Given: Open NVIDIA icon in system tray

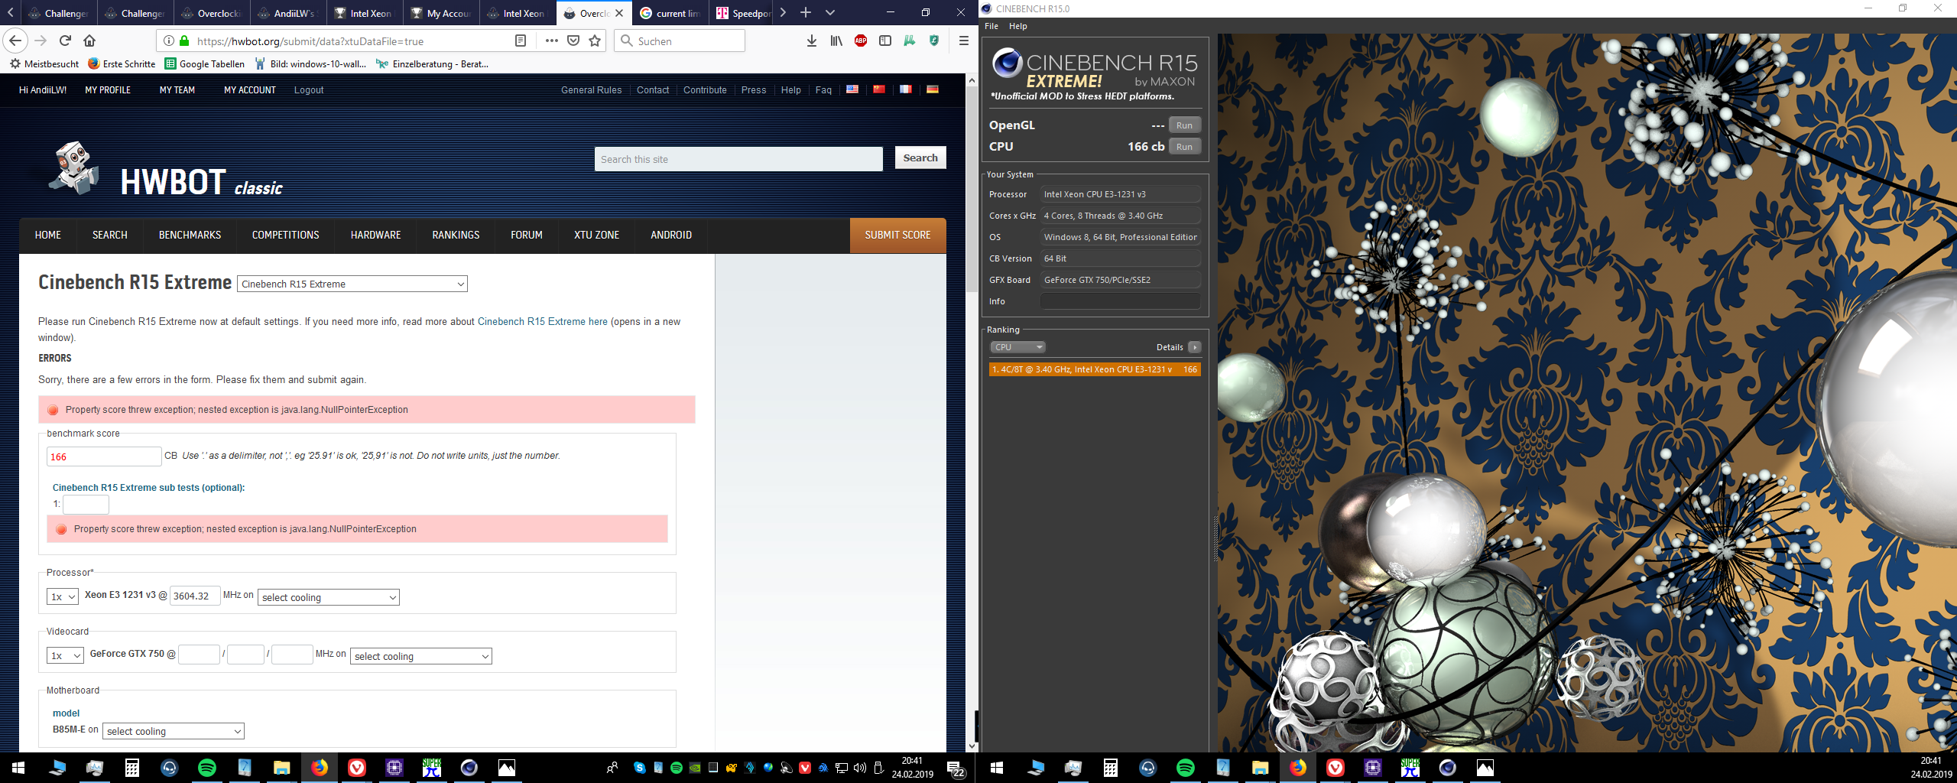Looking at the screenshot, I should tap(695, 768).
